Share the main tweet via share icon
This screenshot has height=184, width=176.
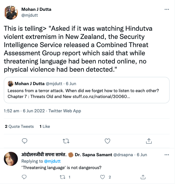point(149,141)
